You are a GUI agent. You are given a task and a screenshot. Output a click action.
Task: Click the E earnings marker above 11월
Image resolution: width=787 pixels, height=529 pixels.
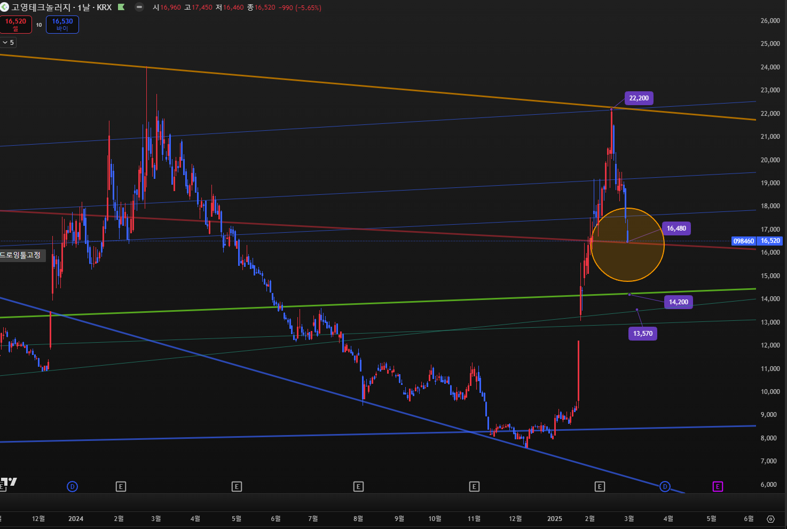click(x=474, y=486)
